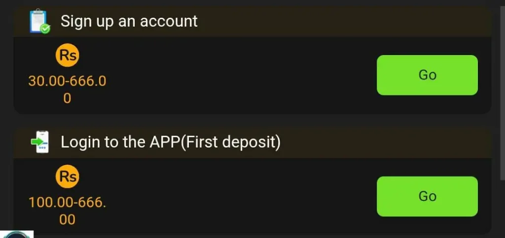Viewport: 505px width, 238px height.
Task: Click the green checkmark badge on clipboard
Action: pyautogui.click(x=45, y=29)
